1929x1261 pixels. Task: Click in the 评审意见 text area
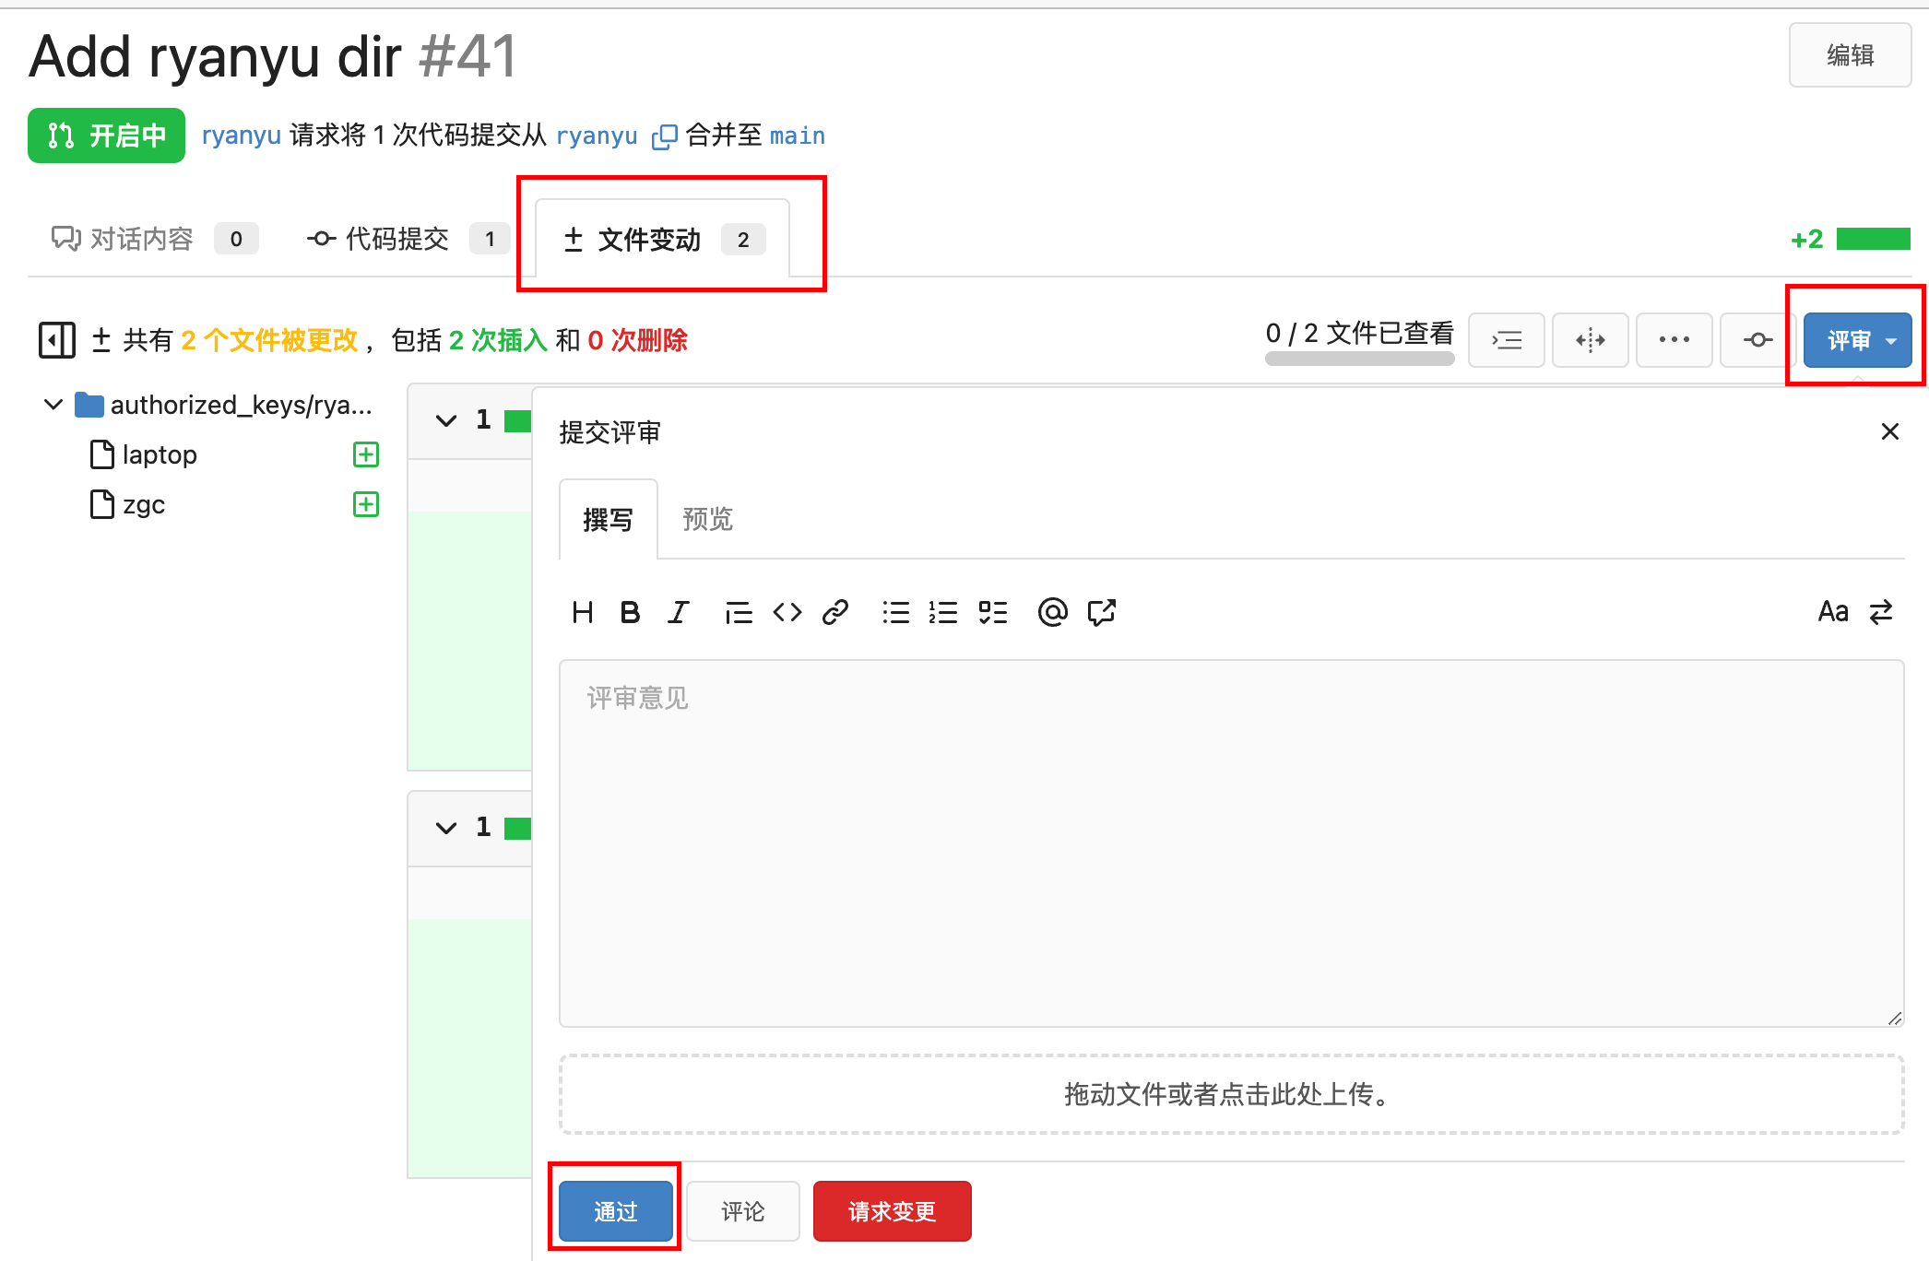coord(1231,843)
